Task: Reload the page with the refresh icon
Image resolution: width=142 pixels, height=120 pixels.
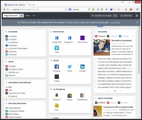Action: coord(66,9)
